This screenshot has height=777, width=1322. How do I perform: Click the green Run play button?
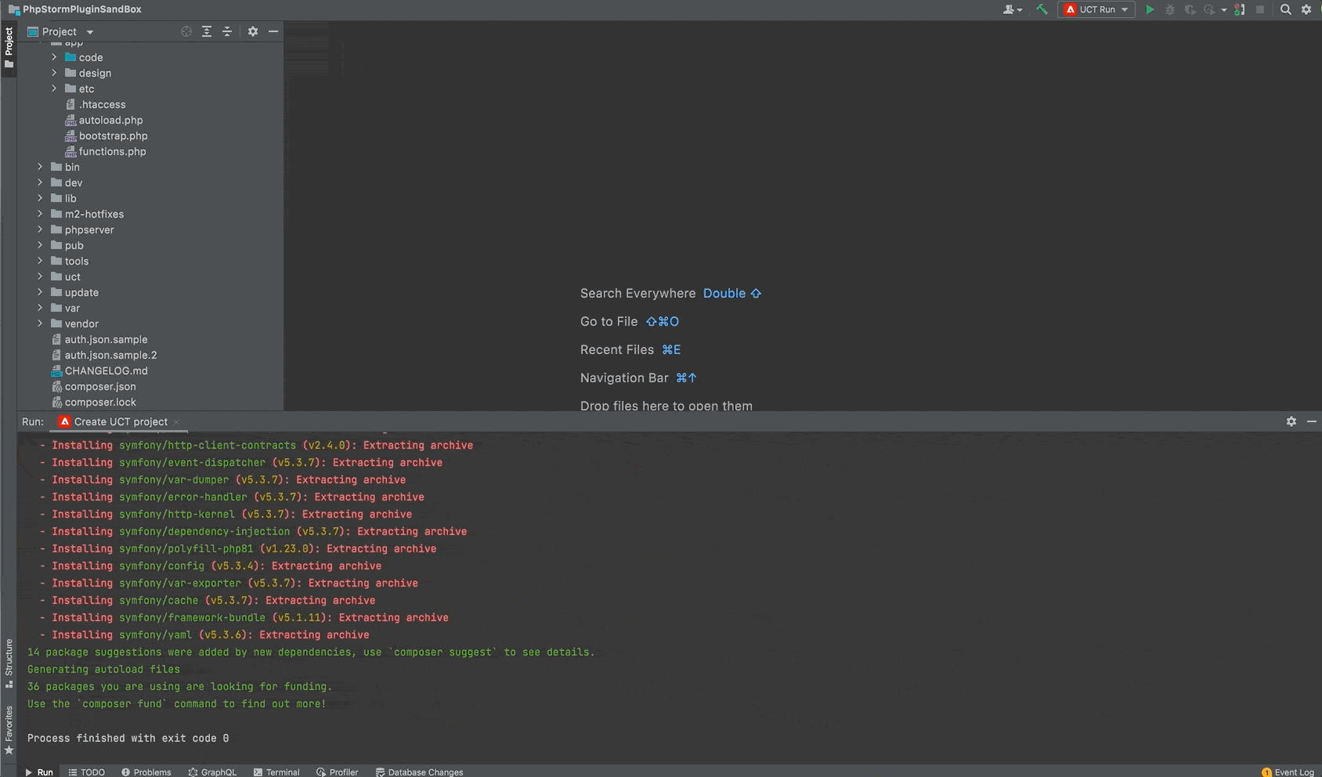pyautogui.click(x=1149, y=9)
